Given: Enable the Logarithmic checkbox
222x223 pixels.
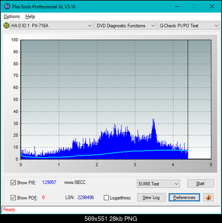Looking at the screenshot, I should point(106,198).
